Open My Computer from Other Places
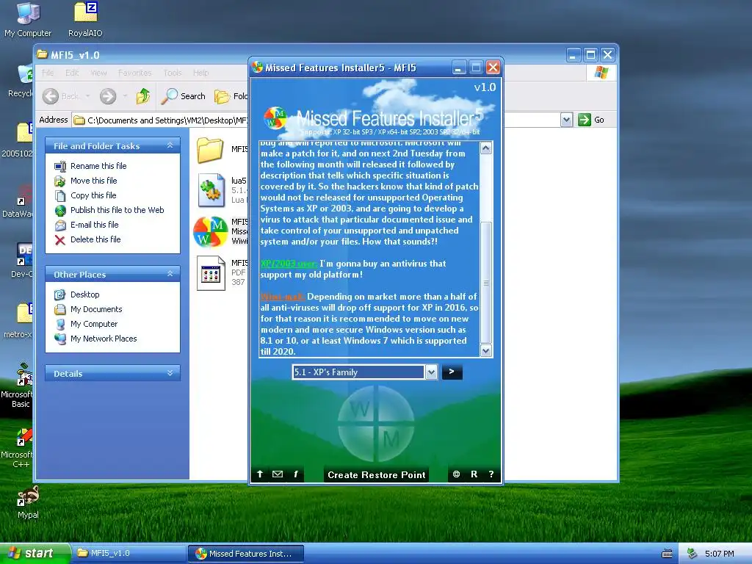The image size is (752, 564). coord(93,324)
